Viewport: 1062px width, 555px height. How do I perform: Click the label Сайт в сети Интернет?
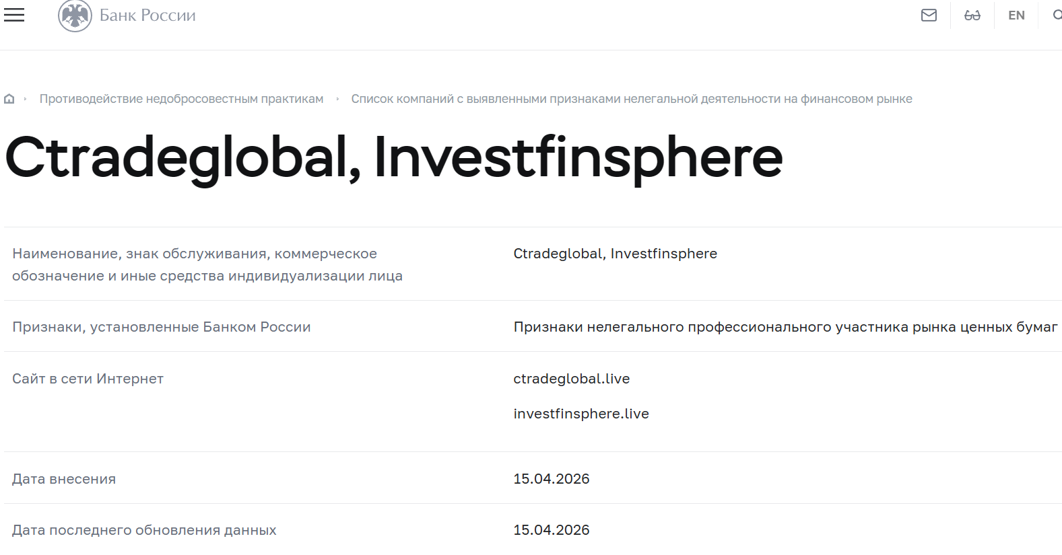[x=88, y=379]
